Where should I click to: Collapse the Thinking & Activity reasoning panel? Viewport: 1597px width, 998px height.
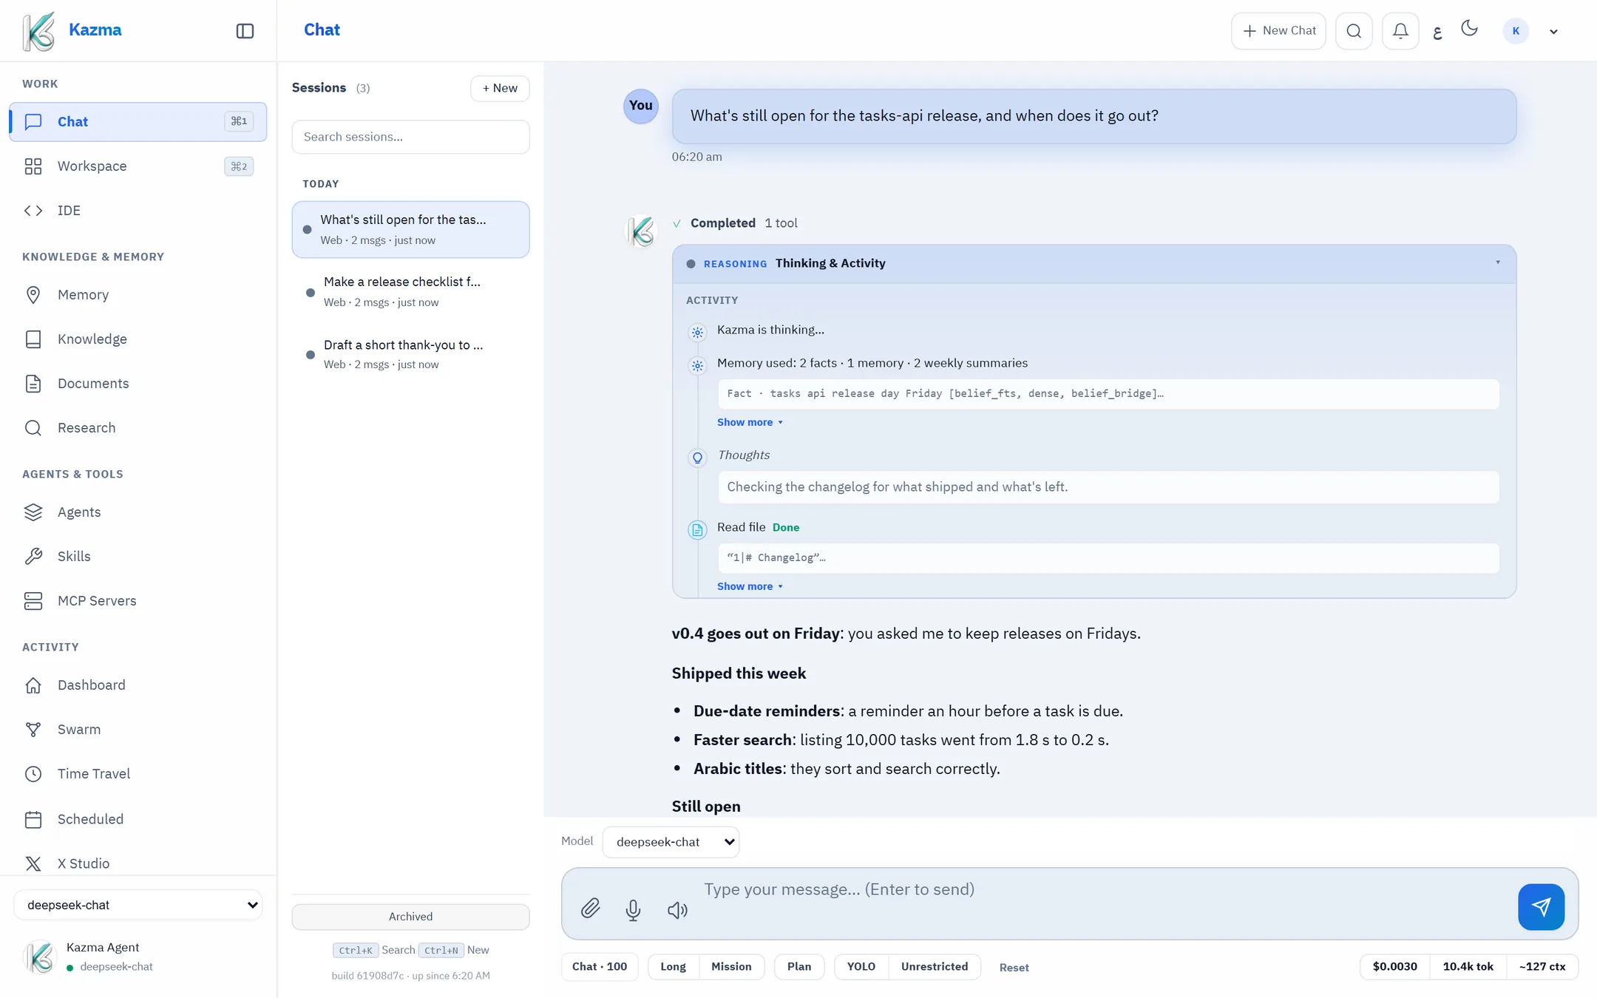click(x=1497, y=263)
